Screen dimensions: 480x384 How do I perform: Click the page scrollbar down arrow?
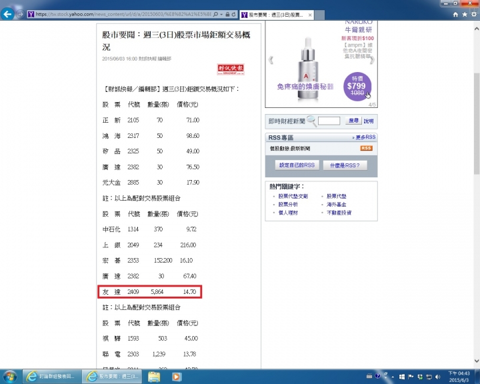tap(477, 361)
